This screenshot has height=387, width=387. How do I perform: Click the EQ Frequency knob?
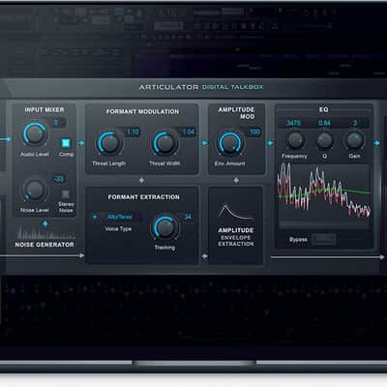(295, 140)
